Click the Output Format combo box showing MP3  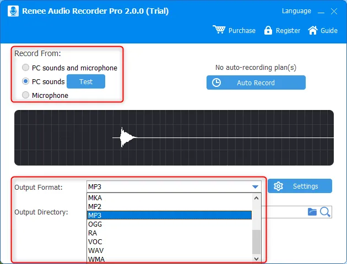pyautogui.click(x=174, y=186)
